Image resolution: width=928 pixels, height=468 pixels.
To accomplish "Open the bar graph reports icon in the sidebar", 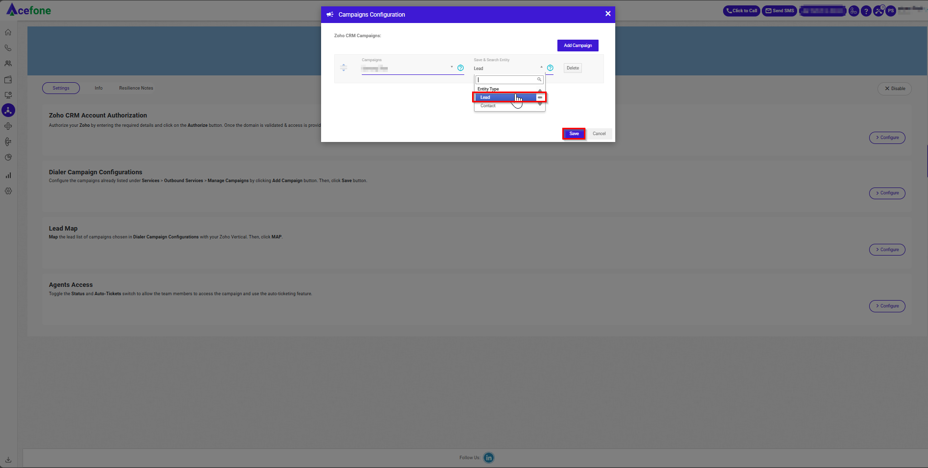I will click(8, 175).
